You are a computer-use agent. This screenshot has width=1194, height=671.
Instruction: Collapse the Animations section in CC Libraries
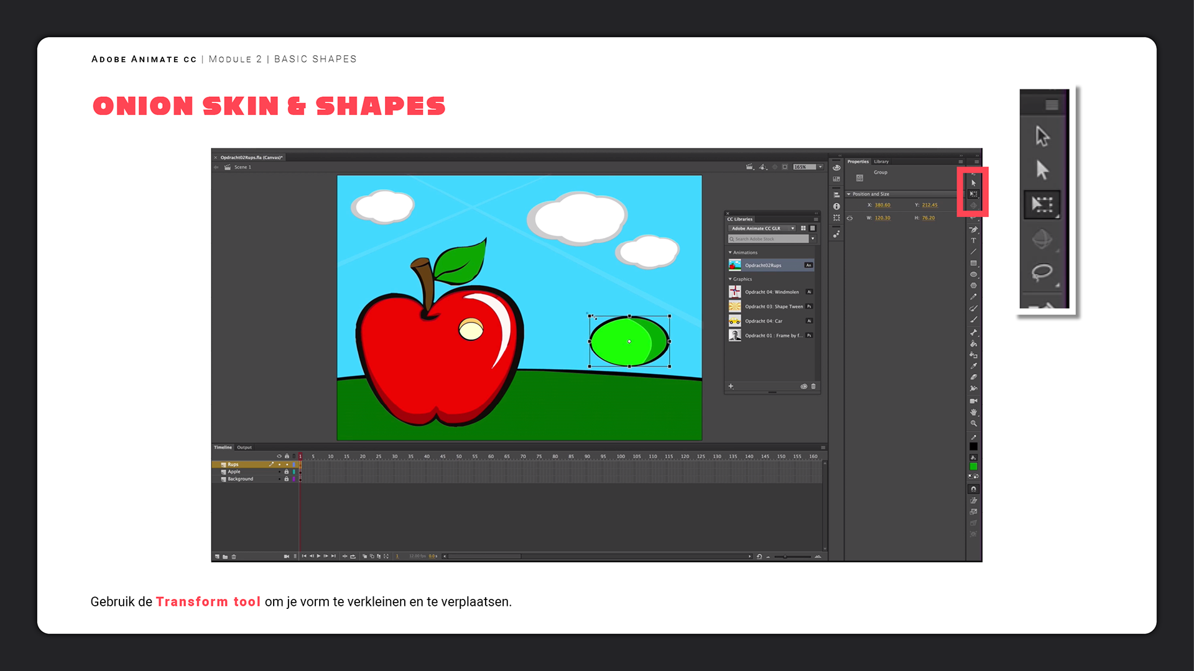730,252
